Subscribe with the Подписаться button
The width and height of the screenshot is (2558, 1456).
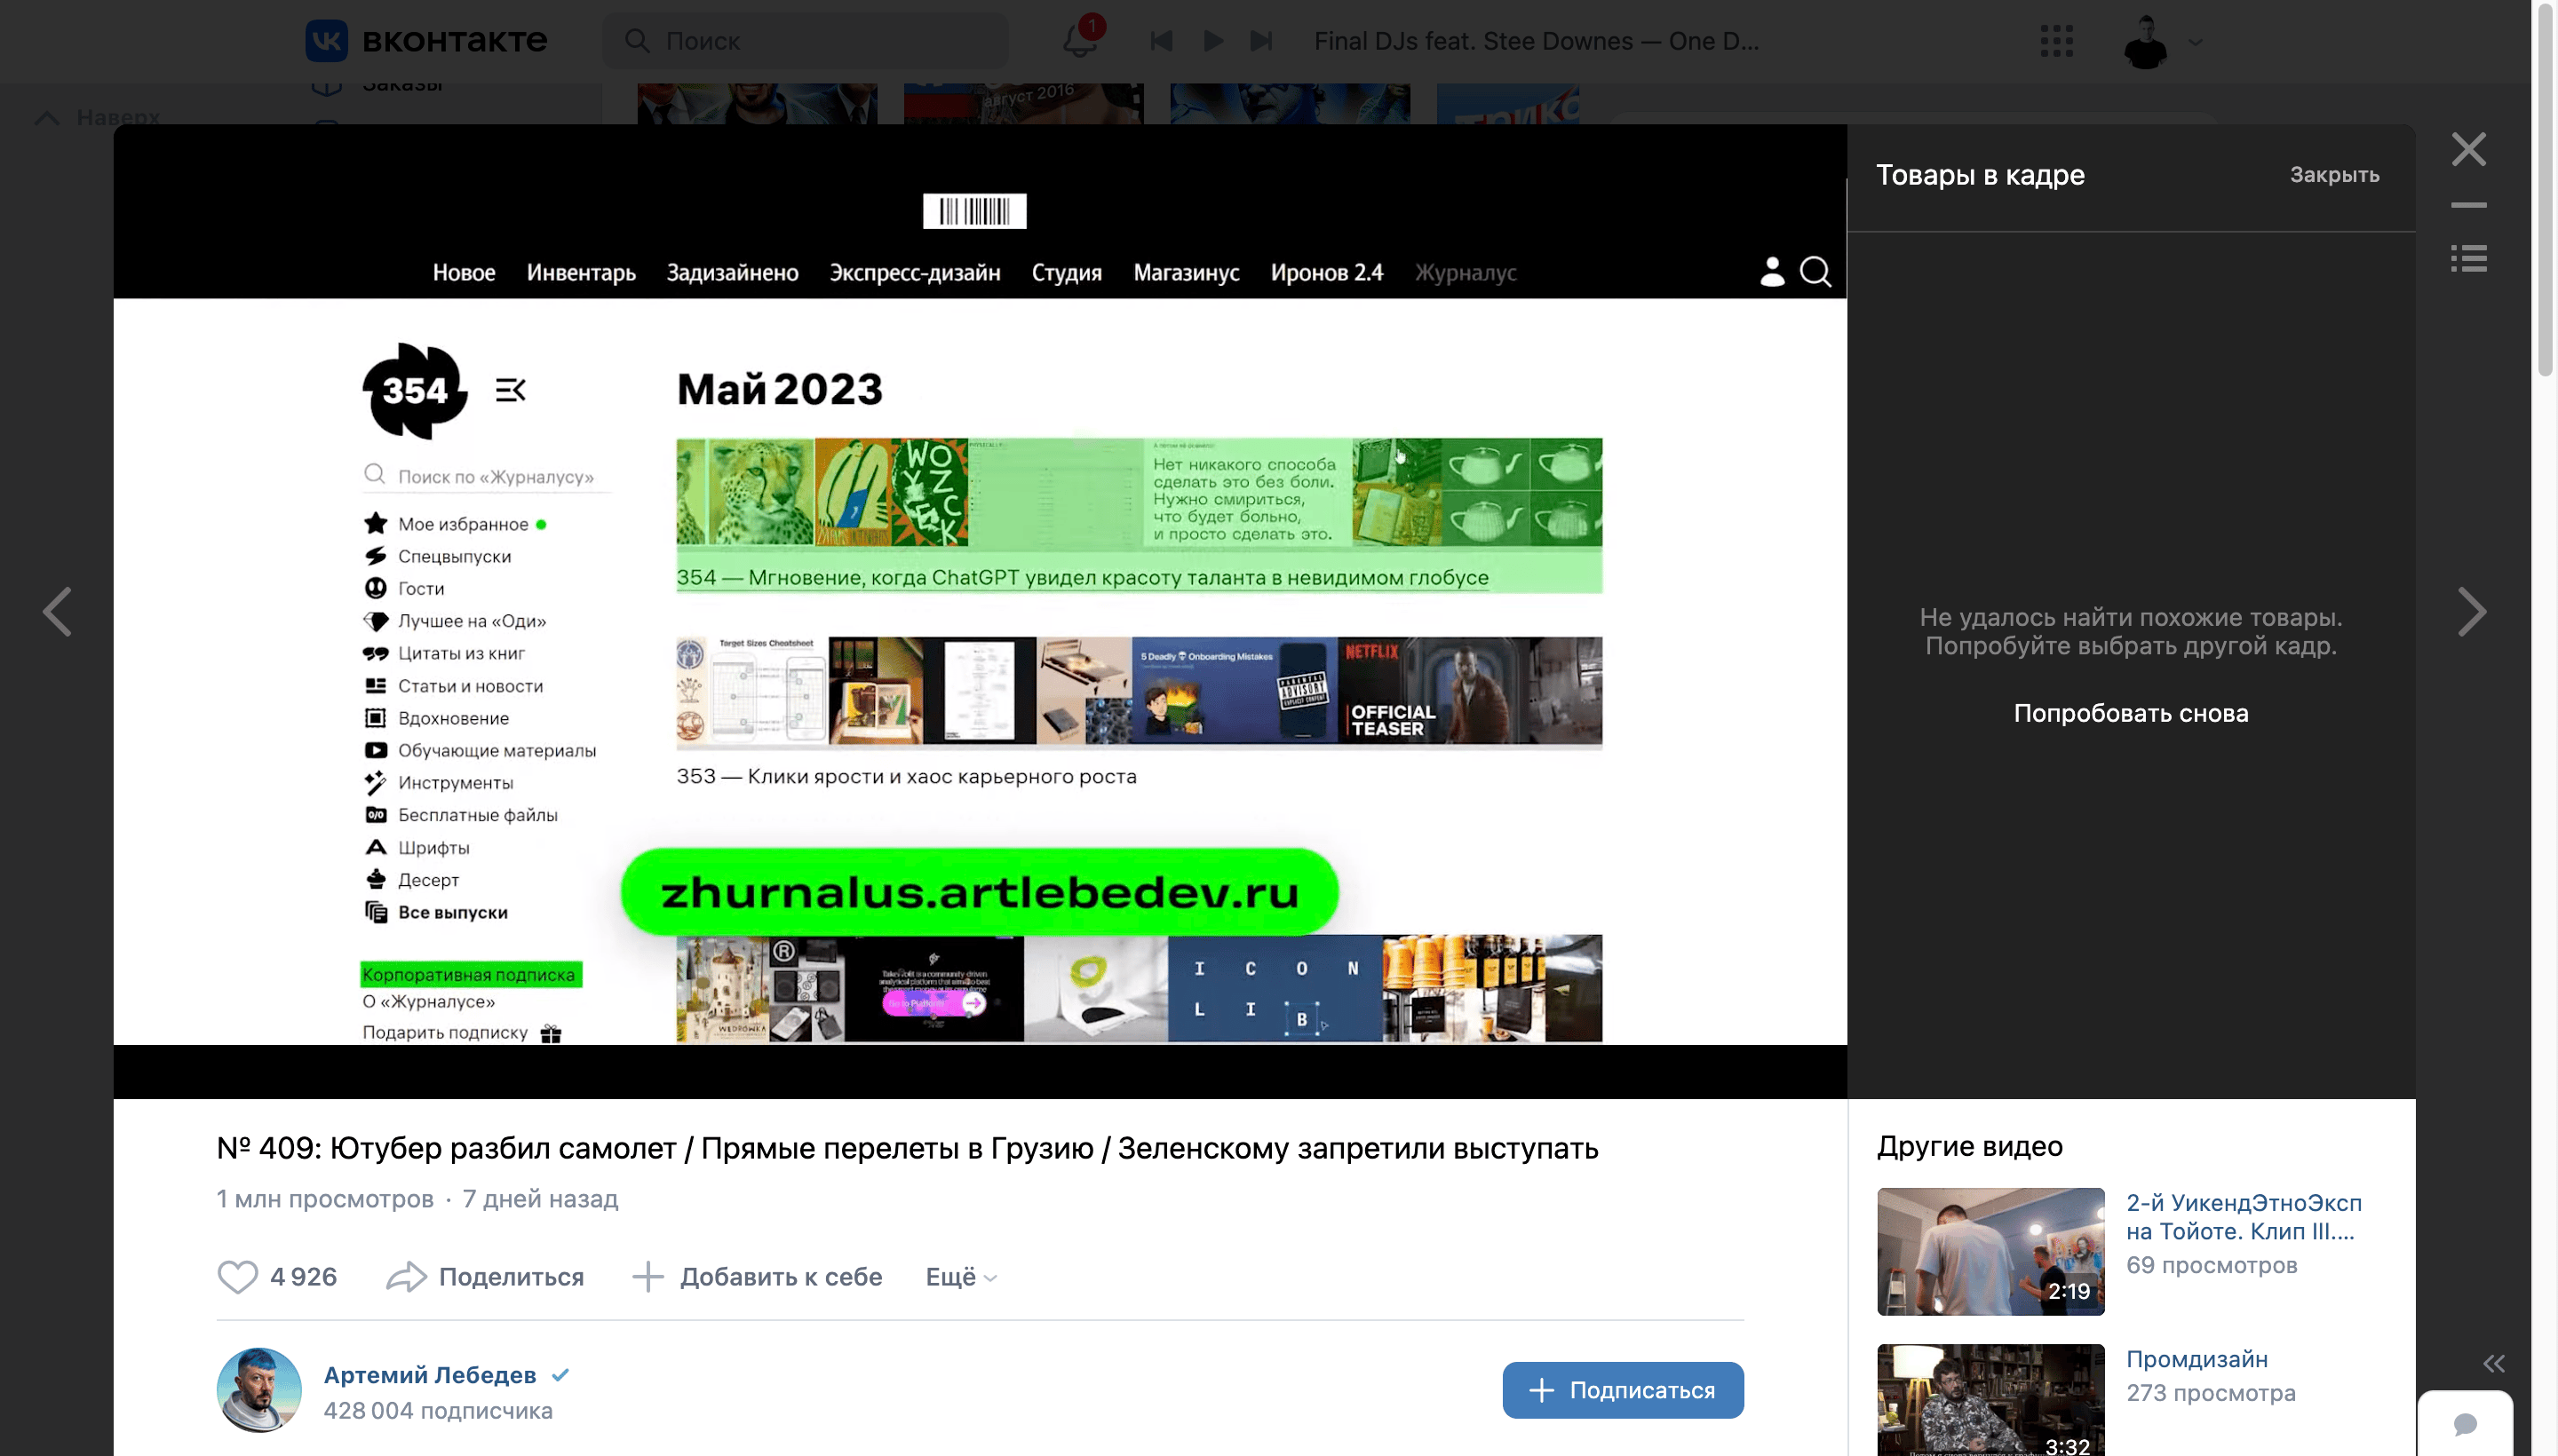coord(1623,1390)
